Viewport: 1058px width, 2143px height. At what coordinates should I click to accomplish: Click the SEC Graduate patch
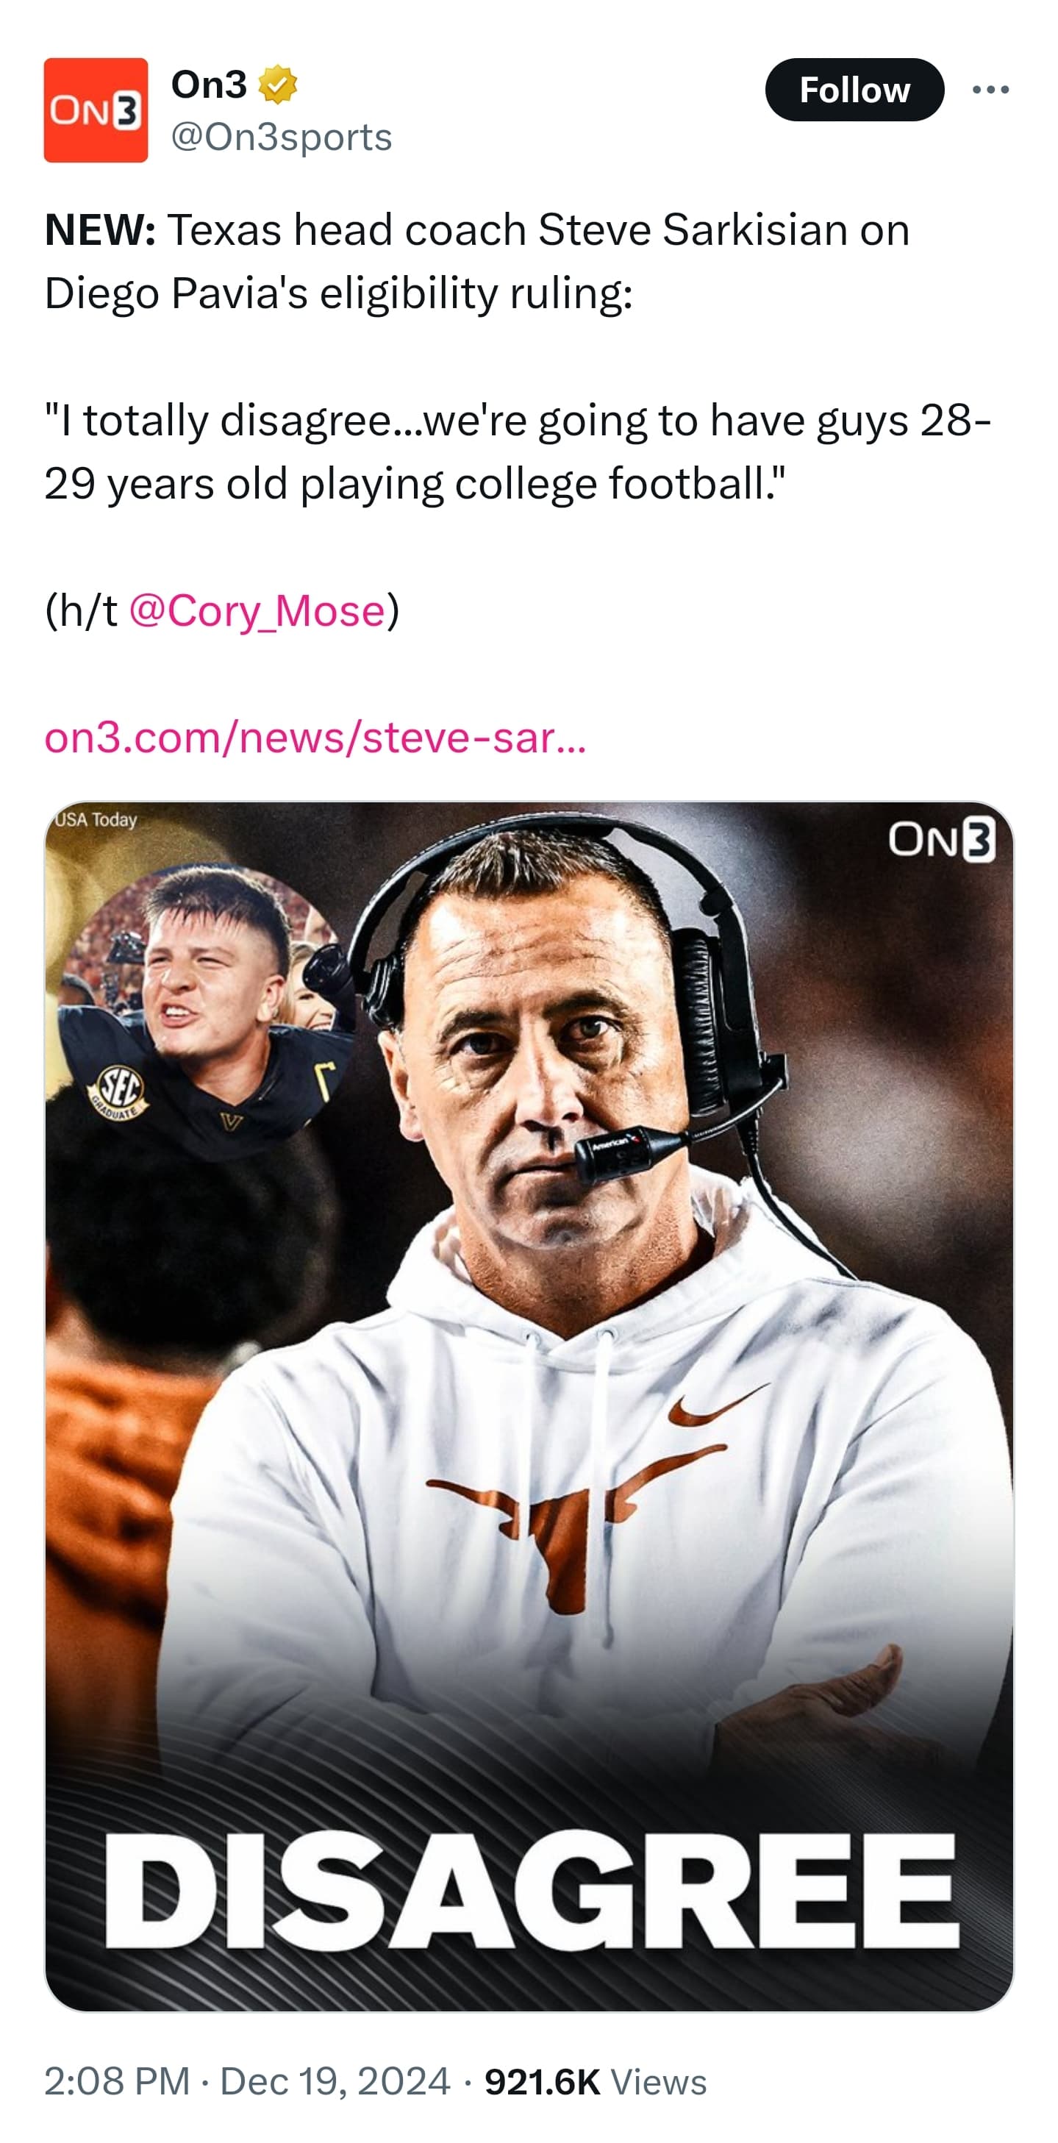(x=119, y=1088)
